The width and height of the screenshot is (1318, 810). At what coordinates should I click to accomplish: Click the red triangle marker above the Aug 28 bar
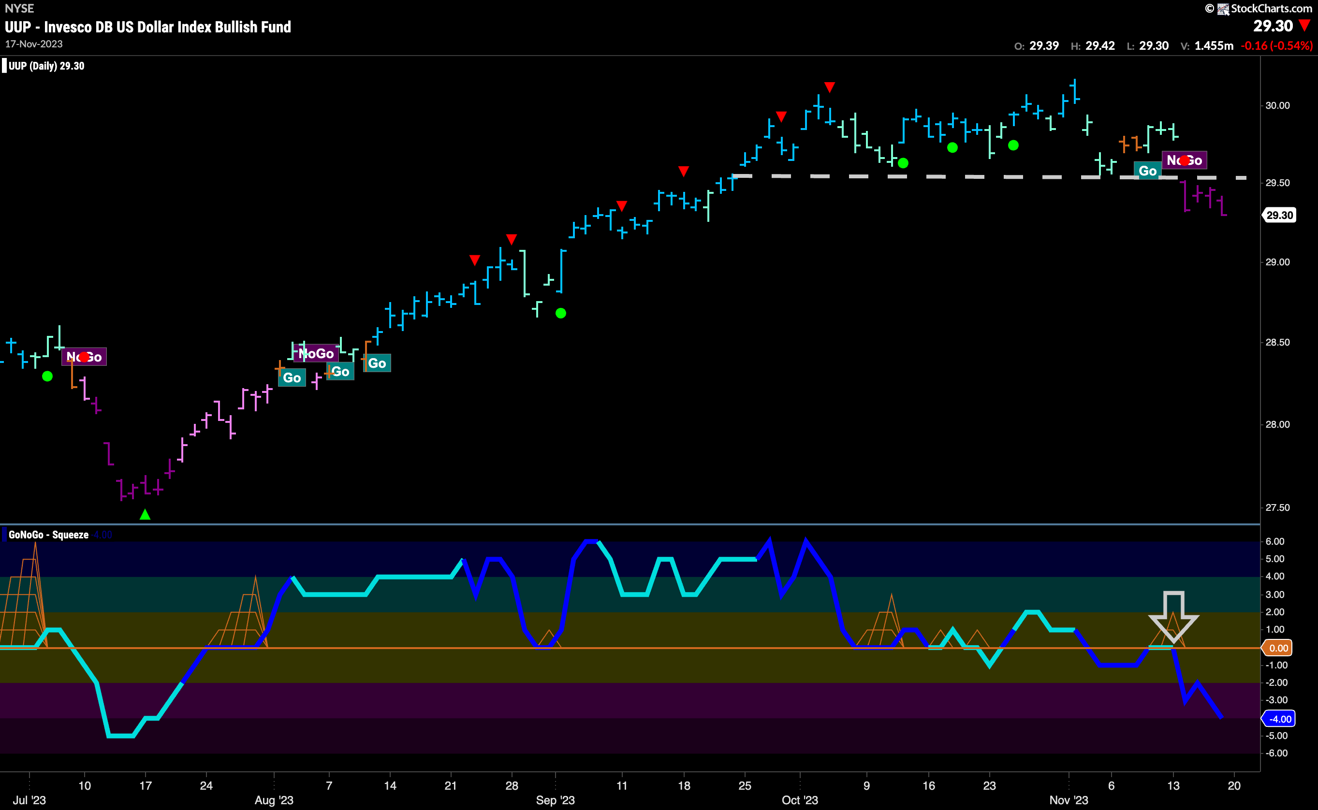tap(511, 238)
